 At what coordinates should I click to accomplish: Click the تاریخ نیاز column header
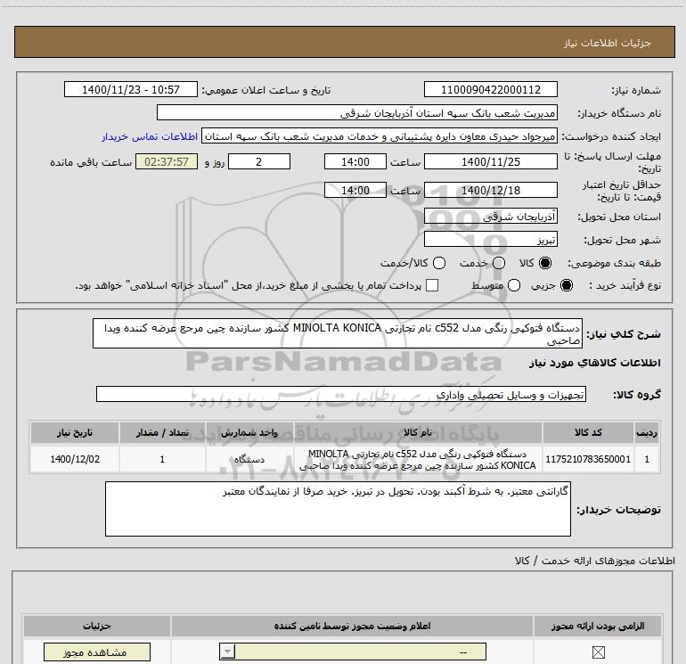75,433
